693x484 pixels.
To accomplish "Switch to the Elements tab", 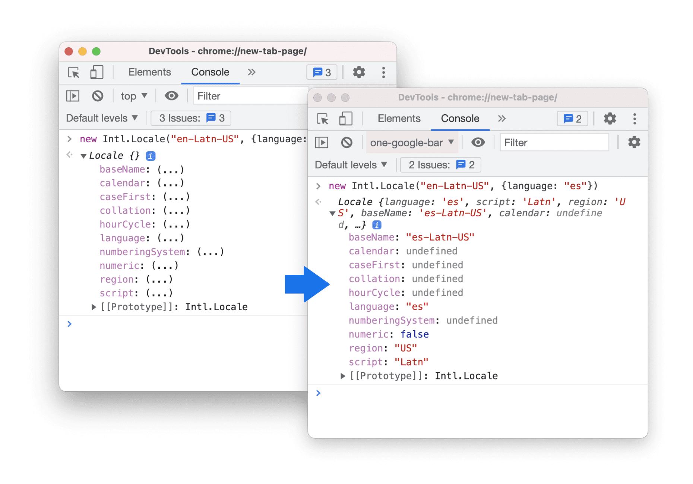I will [399, 118].
